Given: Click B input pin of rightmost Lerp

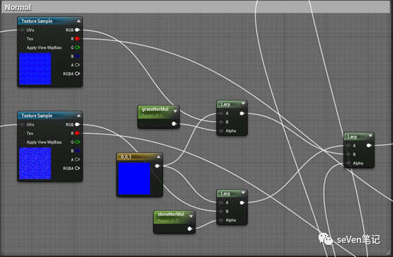Looking at the screenshot, I should click(x=348, y=154).
